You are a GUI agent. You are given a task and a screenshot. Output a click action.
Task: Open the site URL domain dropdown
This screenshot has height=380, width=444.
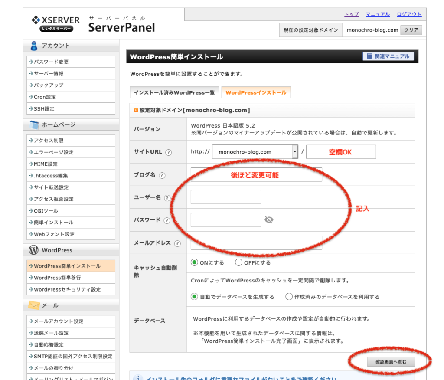255,152
